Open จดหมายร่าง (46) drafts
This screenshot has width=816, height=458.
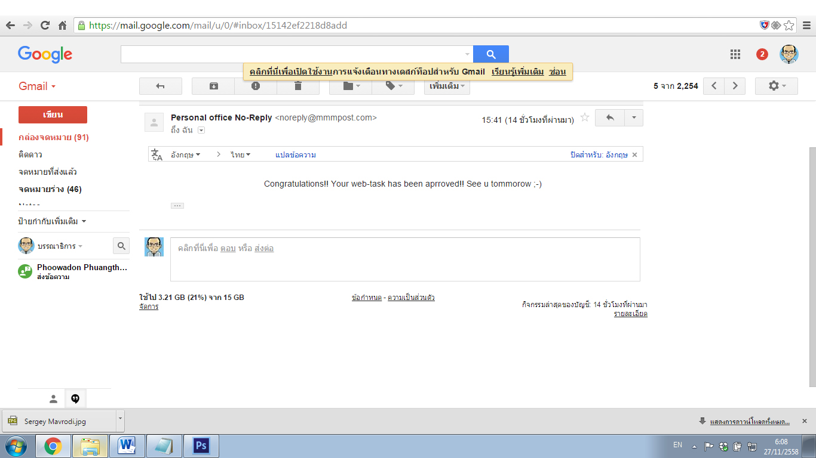click(x=50, y=189)
